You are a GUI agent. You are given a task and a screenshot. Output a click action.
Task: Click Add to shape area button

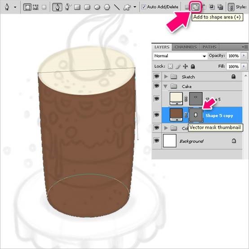196,7
